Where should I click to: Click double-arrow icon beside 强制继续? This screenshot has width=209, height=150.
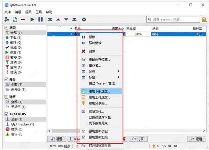84,43
